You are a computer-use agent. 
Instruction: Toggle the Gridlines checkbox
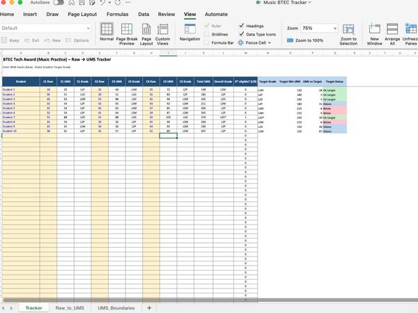point(207,34)
